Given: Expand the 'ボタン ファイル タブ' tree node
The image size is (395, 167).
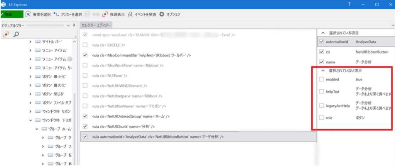Looking at the screenshot, I should tap(30, 102).
